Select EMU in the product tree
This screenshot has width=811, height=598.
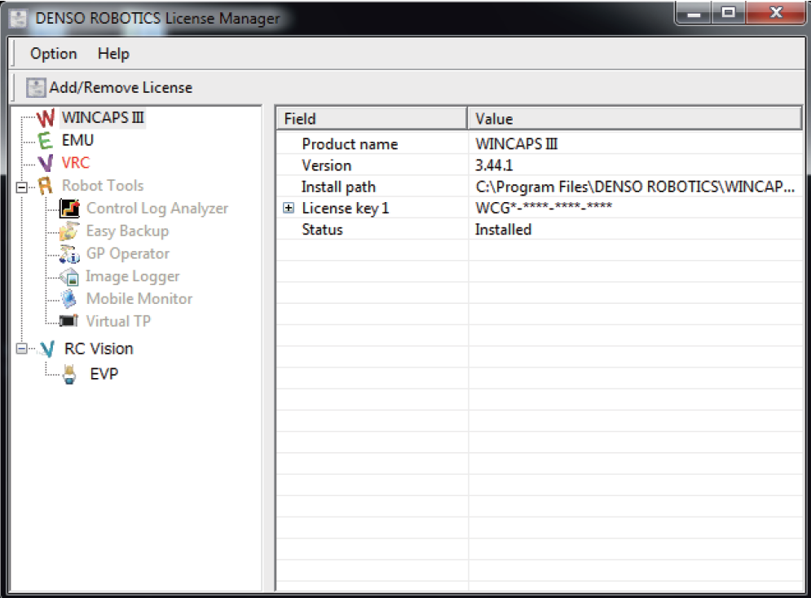[x=77, y=141]
